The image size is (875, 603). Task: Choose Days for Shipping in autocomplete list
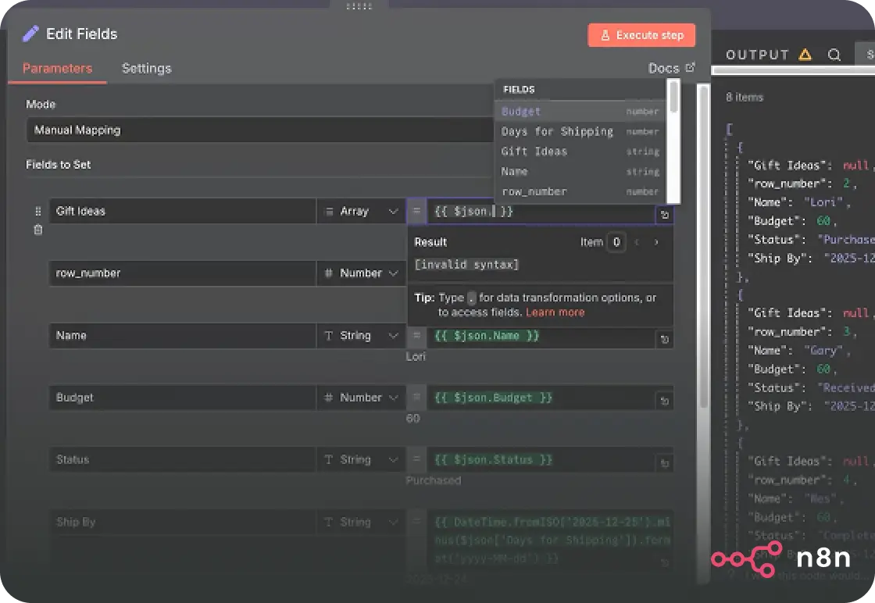(x=580, y=131)
